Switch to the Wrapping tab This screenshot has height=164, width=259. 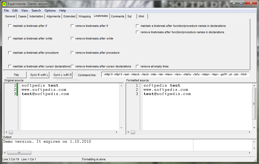click(85, 16)
